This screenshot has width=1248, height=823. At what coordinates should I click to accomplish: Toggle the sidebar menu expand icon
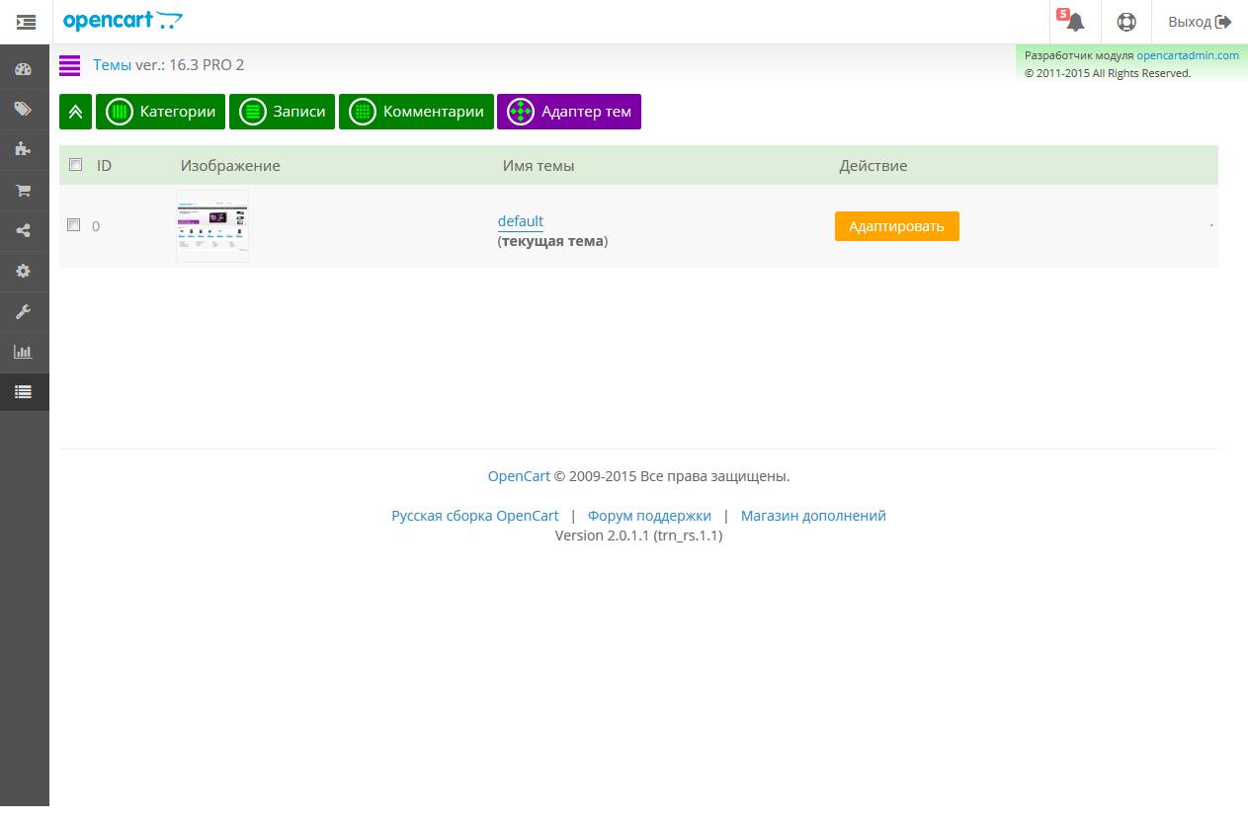tap(26, 22)
